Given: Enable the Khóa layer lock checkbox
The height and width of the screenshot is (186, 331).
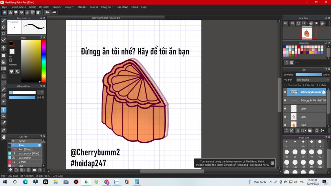Looking at the screenshot, I should [319, 85].
